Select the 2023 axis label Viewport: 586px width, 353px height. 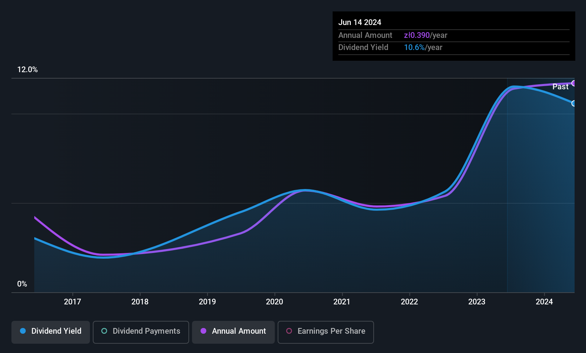477,302
